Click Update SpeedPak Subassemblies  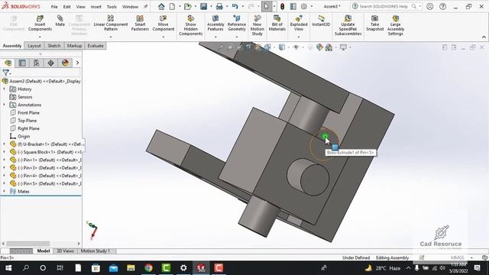[348, 25]
